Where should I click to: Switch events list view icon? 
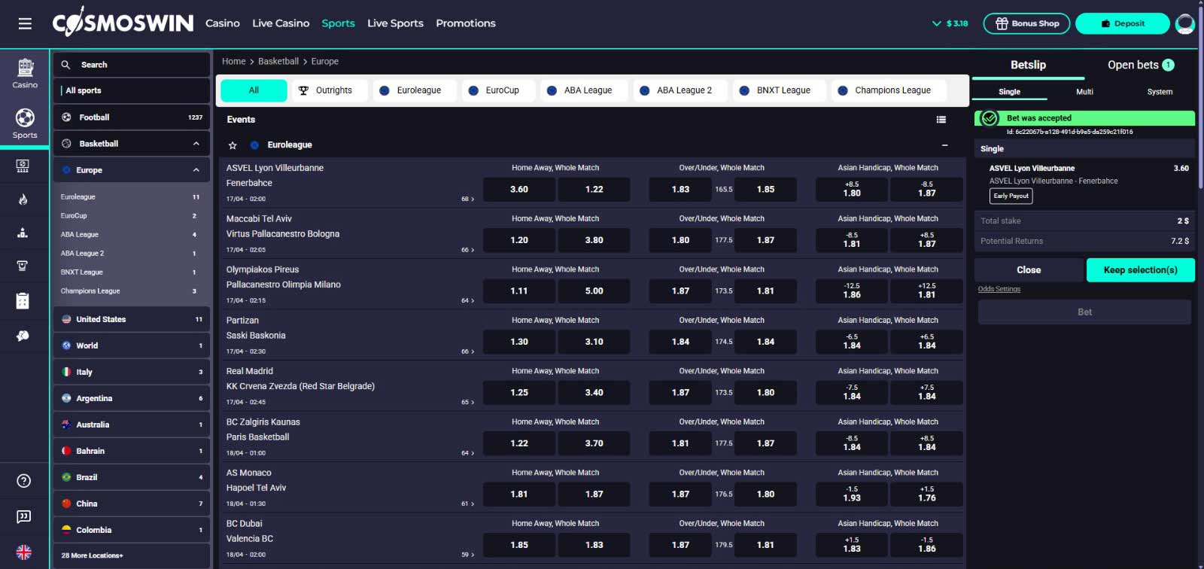tap(941, 120)
